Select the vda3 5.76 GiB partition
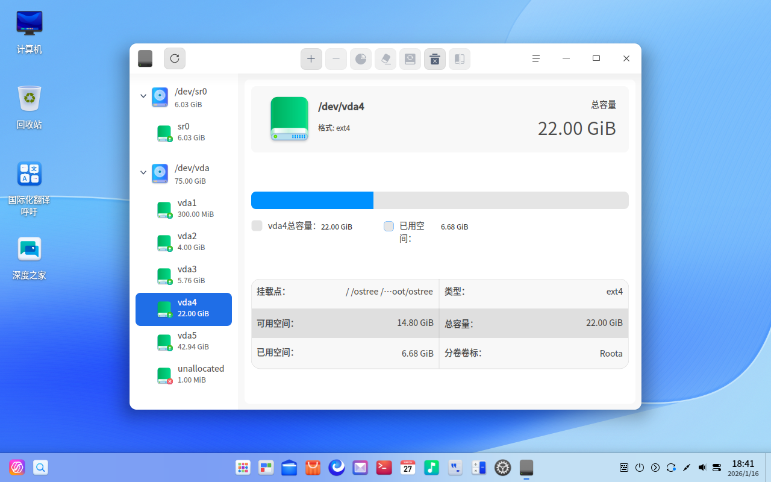 click(x=184, y=275)
